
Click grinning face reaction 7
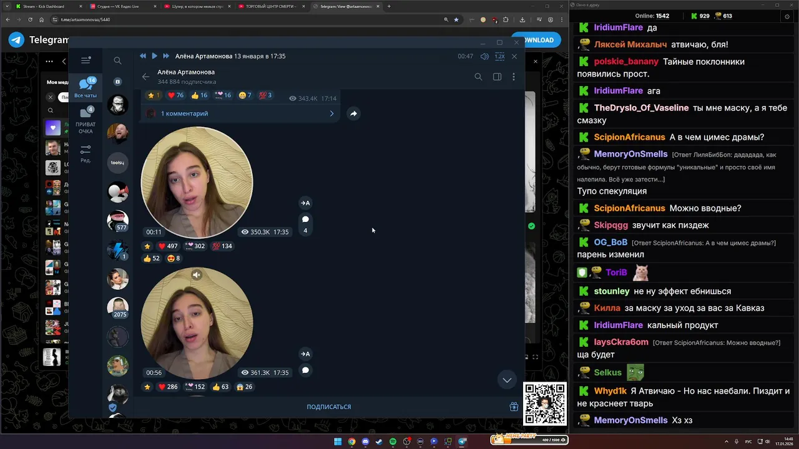[245, 95]
